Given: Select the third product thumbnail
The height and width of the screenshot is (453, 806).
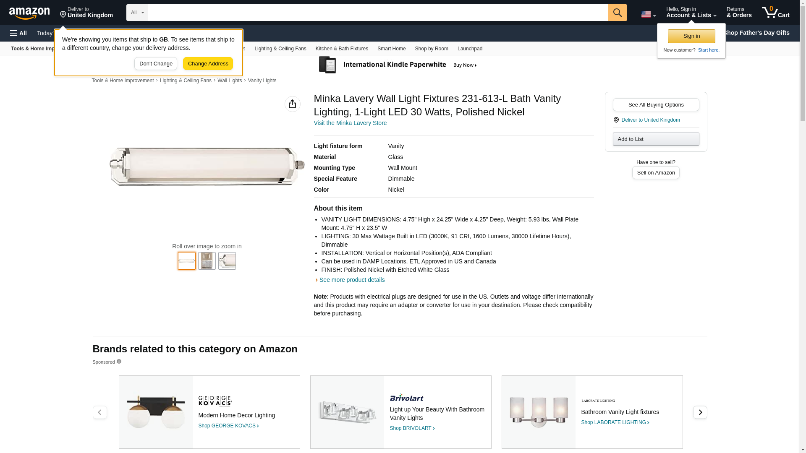Looking at the screenshot, I should (x=227, y=261).
